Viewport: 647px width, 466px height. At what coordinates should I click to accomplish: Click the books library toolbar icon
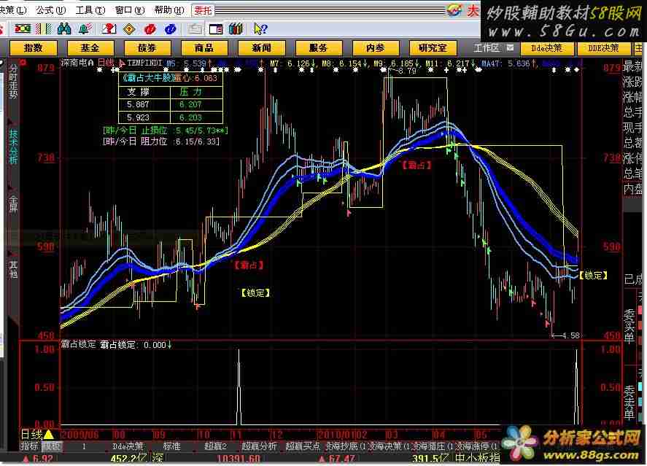point(235,28)
